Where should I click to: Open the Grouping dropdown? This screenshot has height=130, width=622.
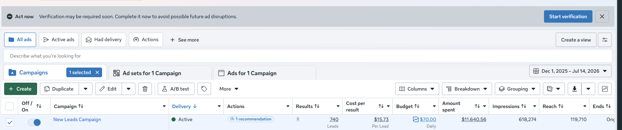pos(517,89)
